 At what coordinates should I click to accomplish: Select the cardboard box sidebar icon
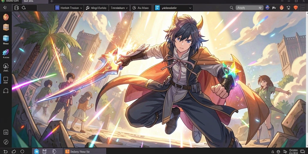point(6,27)
